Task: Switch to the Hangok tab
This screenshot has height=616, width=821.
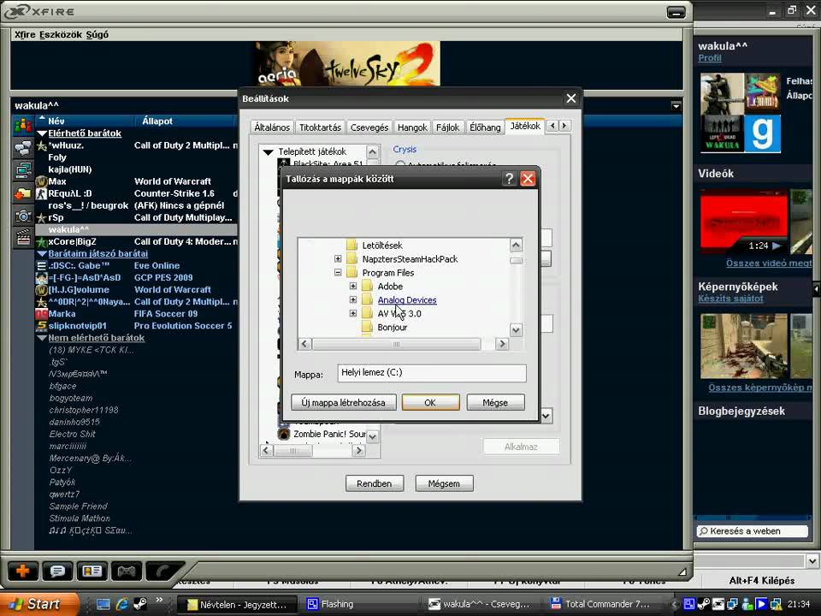Action: tap(412, 127)
